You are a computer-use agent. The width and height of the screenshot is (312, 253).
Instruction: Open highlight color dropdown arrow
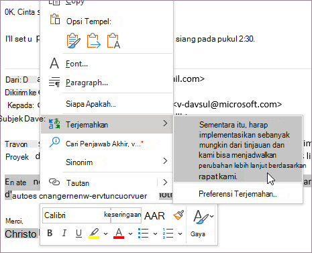[106, 234]
